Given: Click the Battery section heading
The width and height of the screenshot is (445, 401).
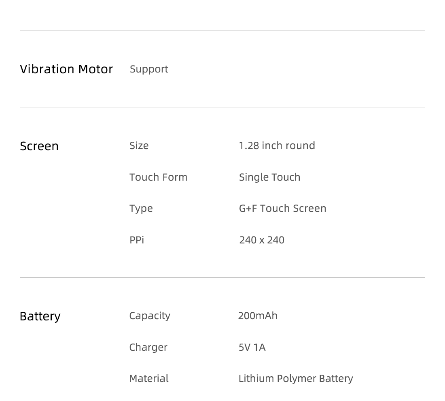Looking at the screenshot, I should pyautogui.click(x=40, y=317).
